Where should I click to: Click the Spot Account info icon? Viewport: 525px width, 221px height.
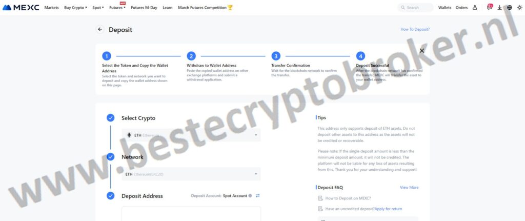[x=250, y=195]
